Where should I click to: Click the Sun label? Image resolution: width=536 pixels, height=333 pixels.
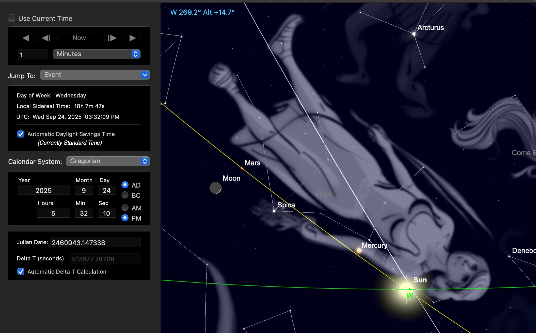coord(420,280)
